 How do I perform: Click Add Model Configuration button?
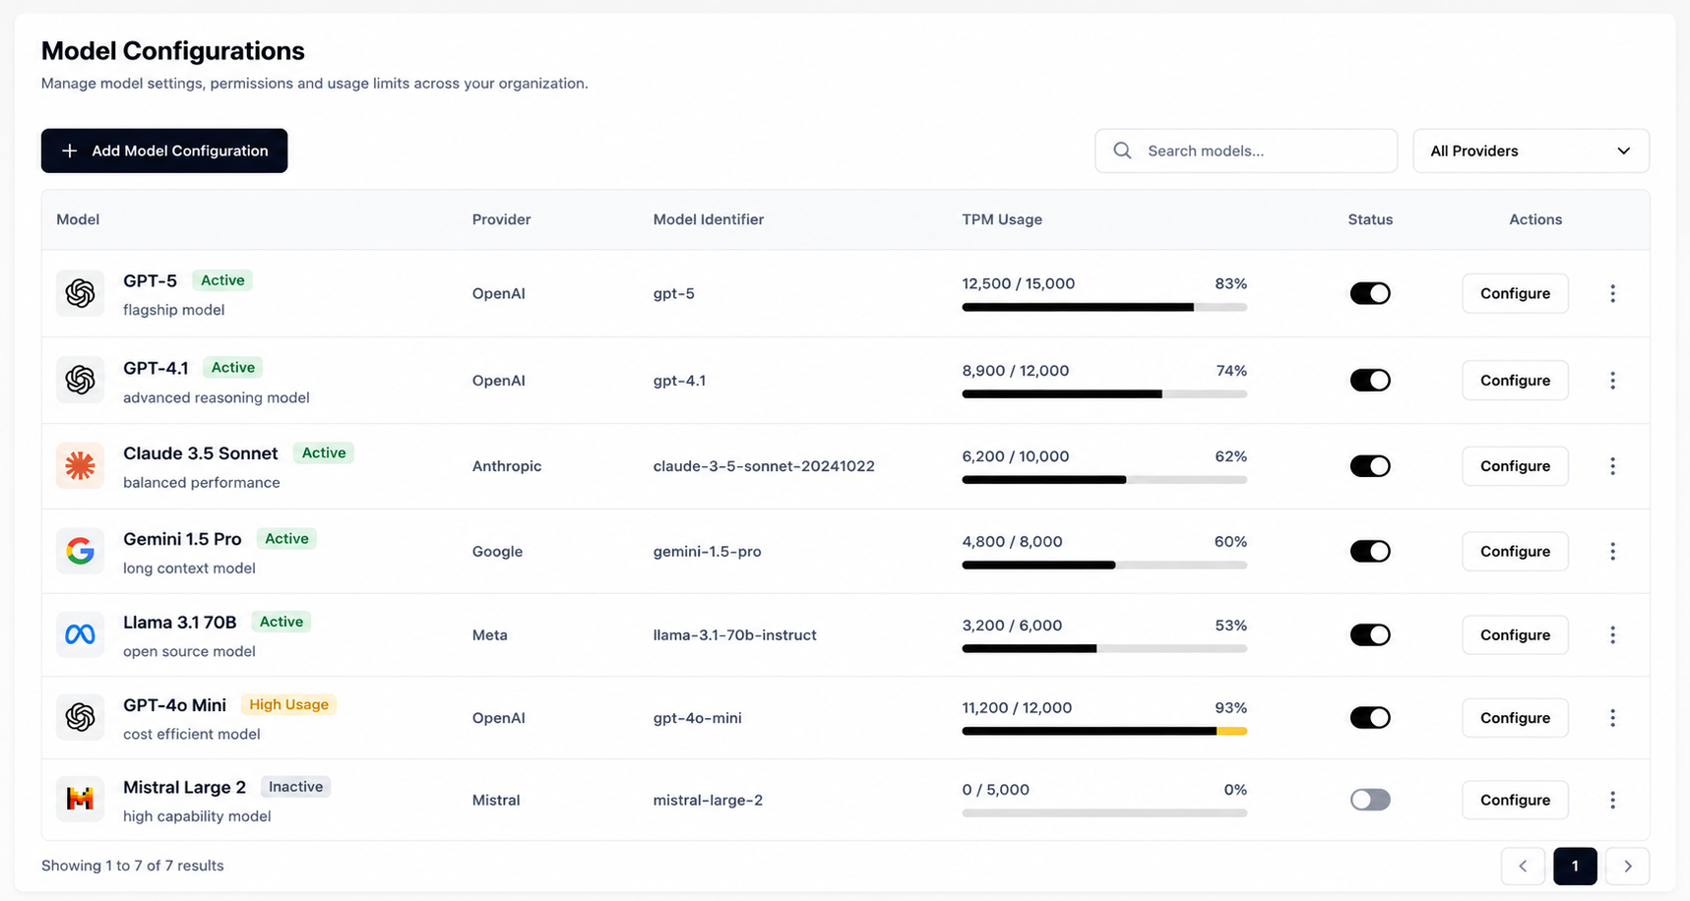click(x=164, y=150)
